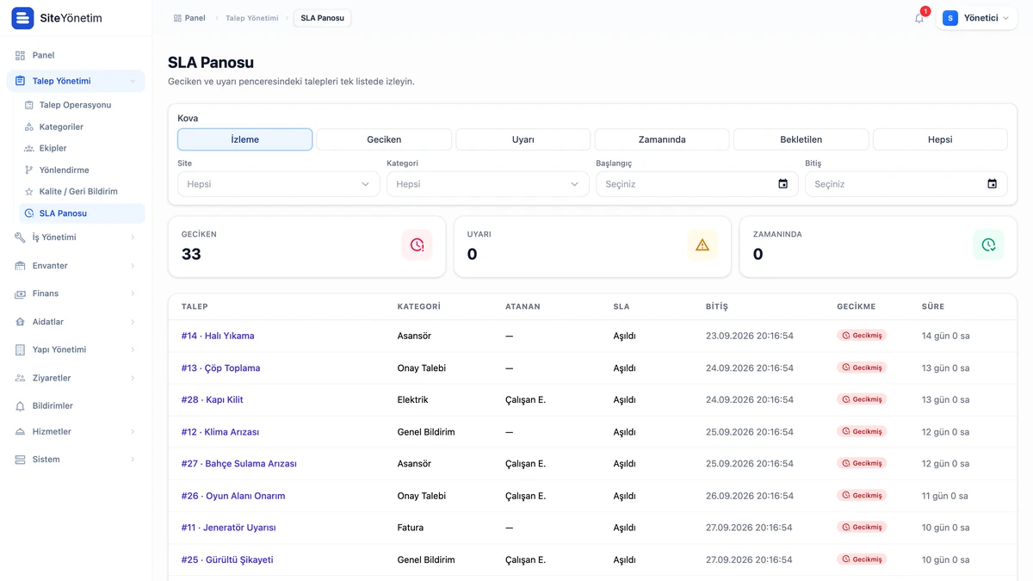Open notifications bell icon
1033x581 pixels.
[x=919, y=18]
